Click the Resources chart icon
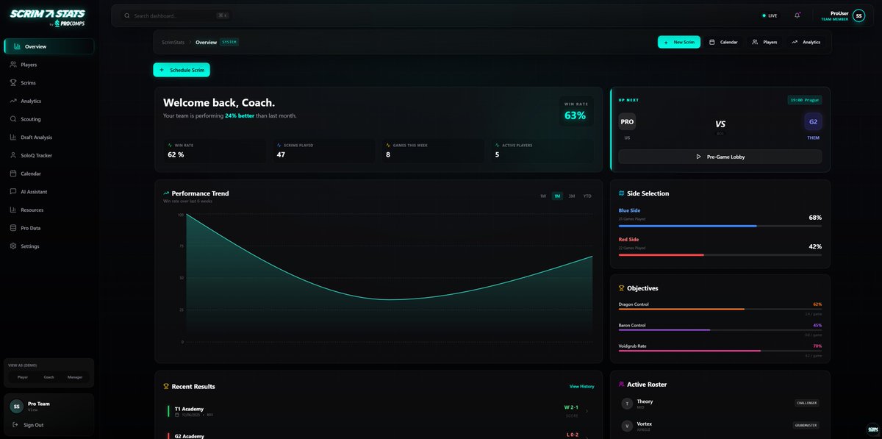The image size is (882, 439). (13, 210)
